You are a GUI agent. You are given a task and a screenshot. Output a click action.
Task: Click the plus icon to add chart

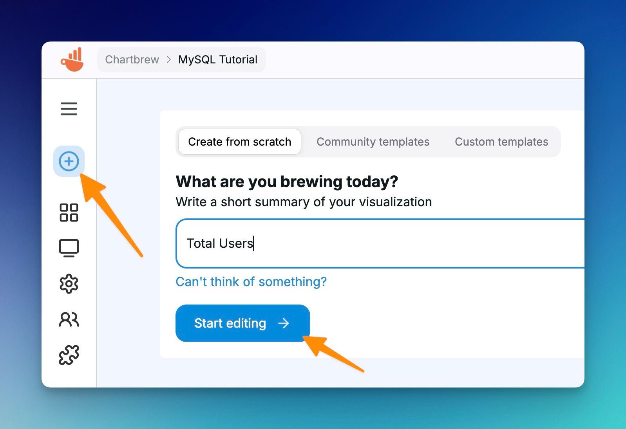point(69,161)
